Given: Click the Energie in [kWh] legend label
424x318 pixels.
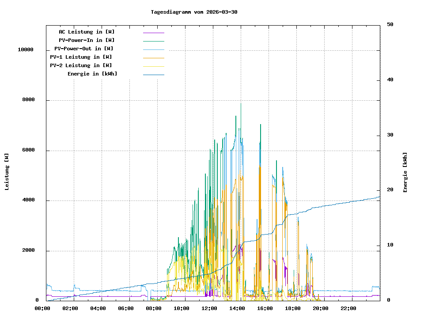Looking at the screenshot, I should [92, 74].
